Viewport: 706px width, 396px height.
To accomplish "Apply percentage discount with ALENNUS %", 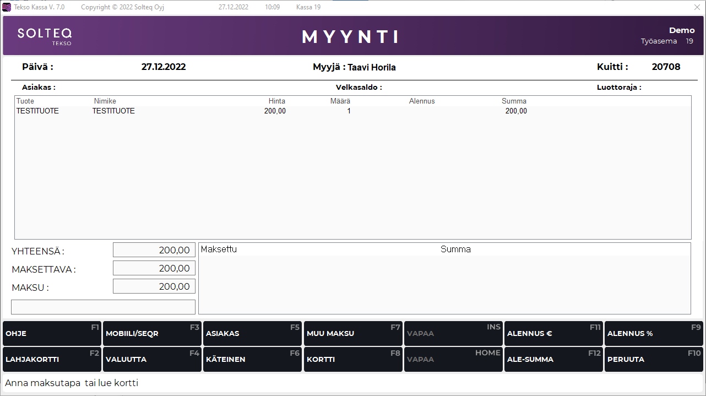I will tap(654, 334).
